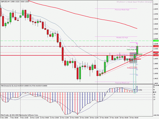The height and width of the screenshot is (119, 159).
Task: Click the '11 Nov 20:00' time label
Action: click(54, 118)
